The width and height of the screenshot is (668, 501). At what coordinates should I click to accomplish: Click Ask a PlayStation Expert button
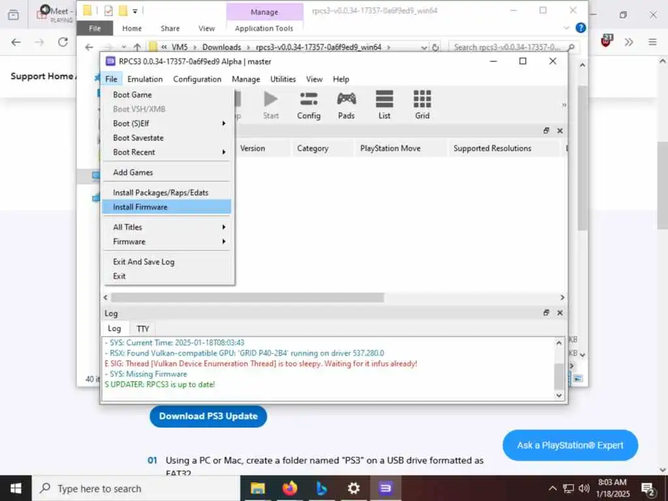tap(570, 445)
